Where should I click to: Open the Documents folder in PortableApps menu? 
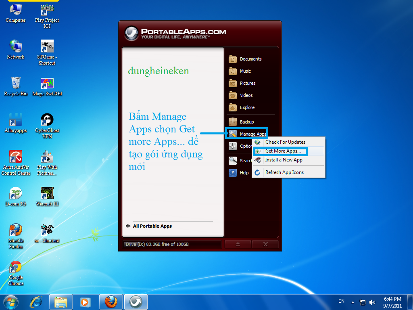tap(246, 59)
